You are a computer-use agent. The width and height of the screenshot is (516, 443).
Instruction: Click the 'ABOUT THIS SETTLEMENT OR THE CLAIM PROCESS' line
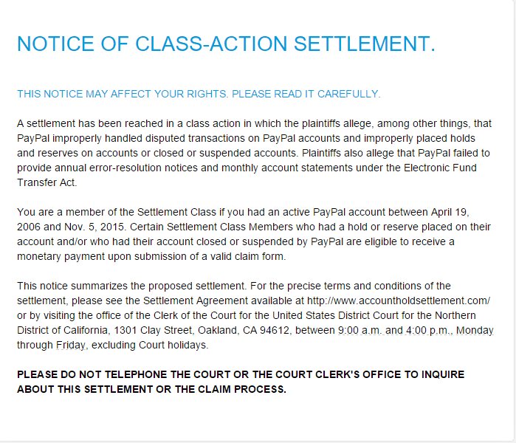click(x=152, y=389)
